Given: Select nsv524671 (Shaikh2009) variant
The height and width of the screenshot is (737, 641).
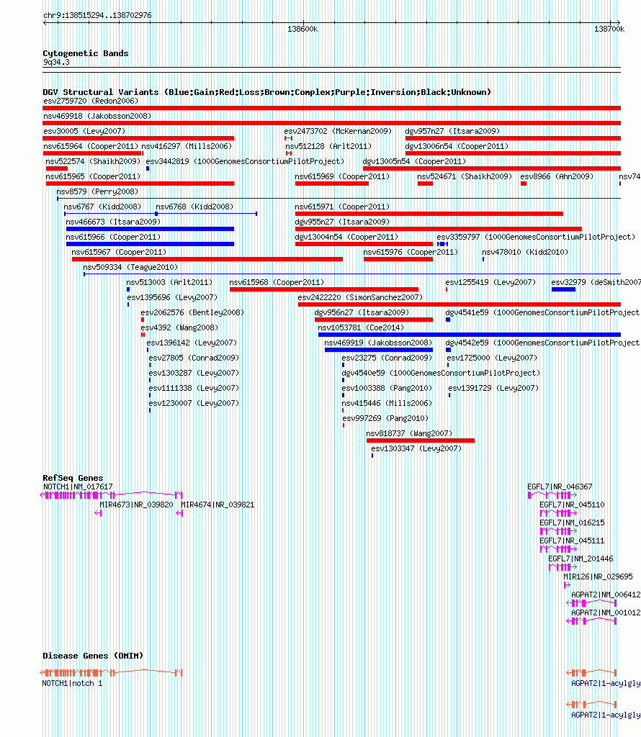Looking at the screenshot, I should tap(465, 176).
